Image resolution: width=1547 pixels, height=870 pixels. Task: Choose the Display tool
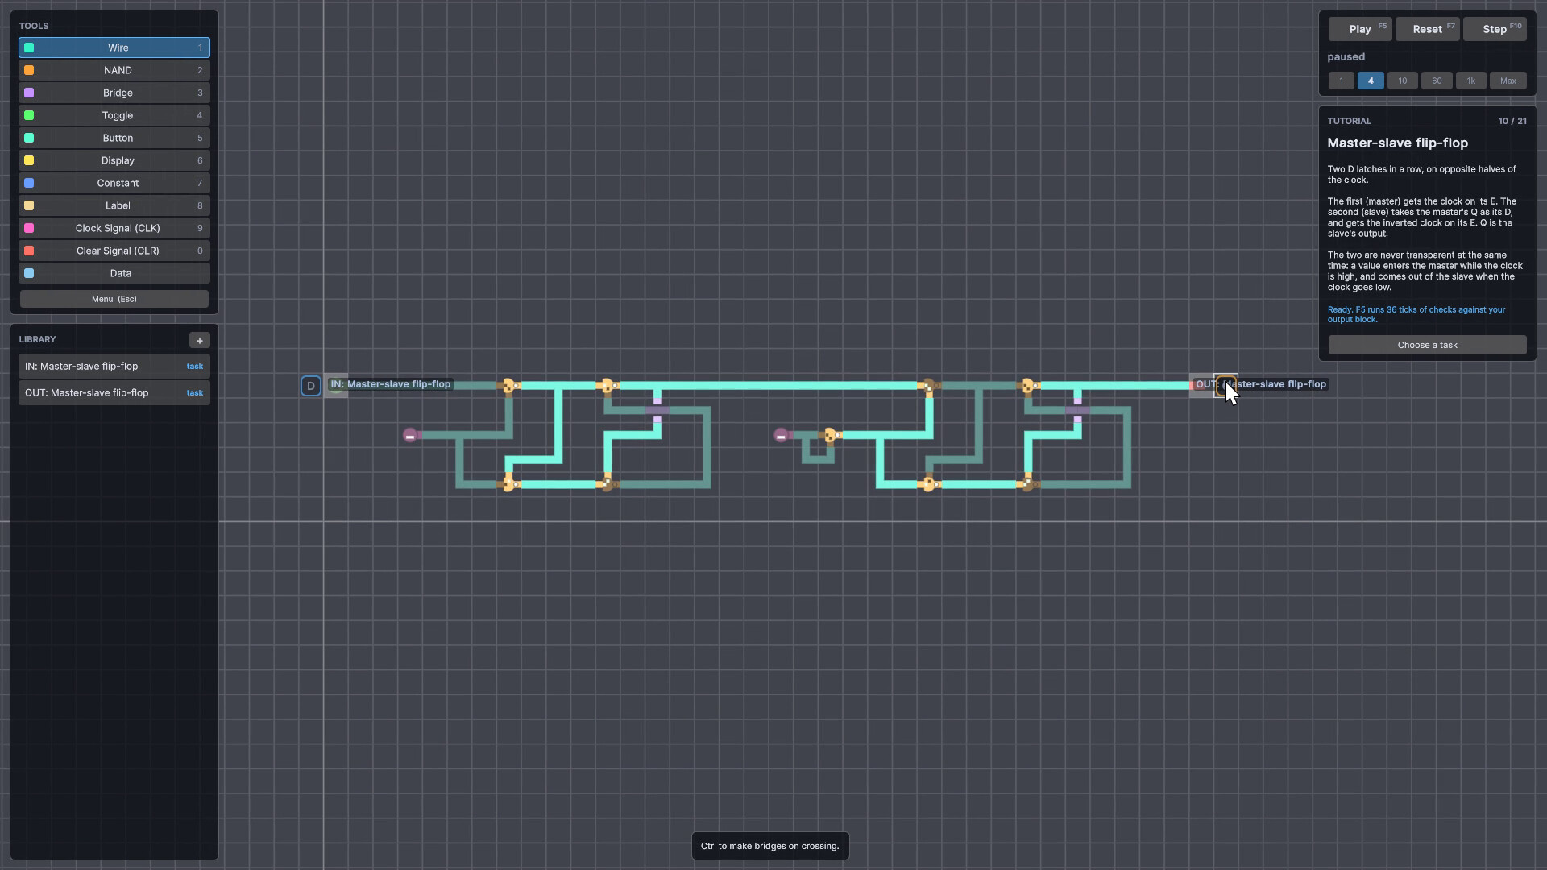[x=114, y=160]
